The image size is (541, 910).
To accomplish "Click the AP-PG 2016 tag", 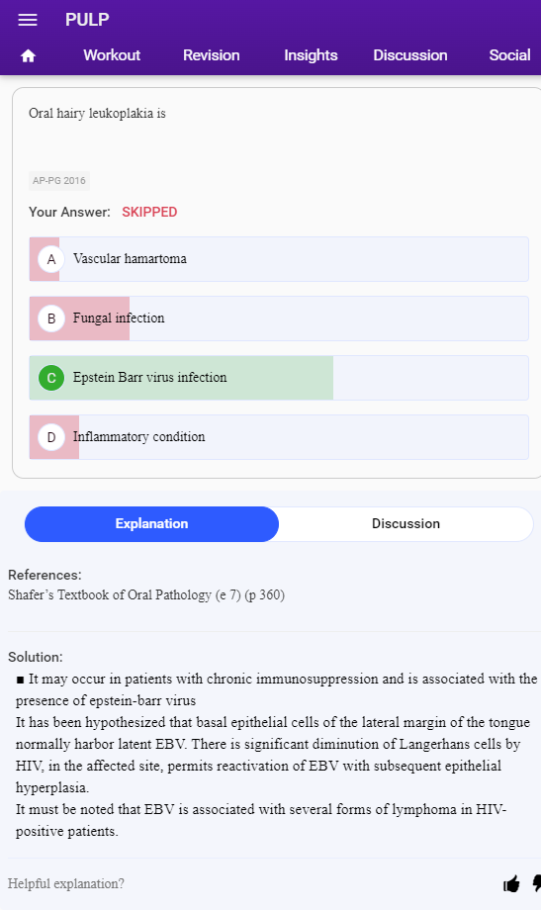I will 59,180.
